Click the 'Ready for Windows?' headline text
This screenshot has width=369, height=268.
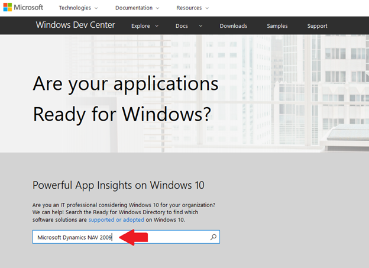coord(122,115)
